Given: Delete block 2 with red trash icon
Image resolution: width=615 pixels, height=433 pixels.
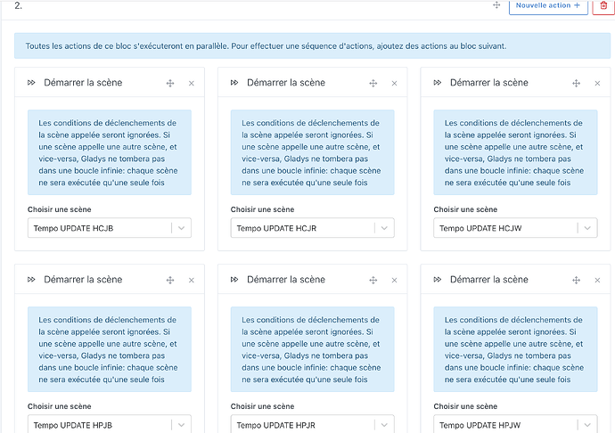Looking at the screenshot, I should tap(603, 5).
